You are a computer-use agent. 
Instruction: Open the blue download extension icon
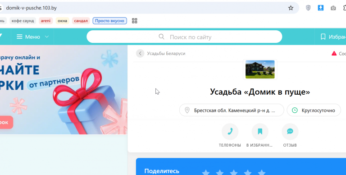321,8
